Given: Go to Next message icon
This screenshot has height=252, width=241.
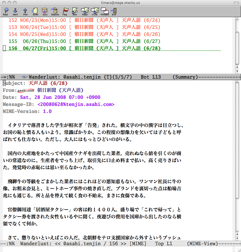Looking at the screenshot, I should [x=15, y=11].
